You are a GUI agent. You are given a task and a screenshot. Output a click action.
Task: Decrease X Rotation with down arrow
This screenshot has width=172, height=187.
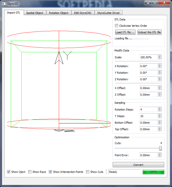click(160, 67)
